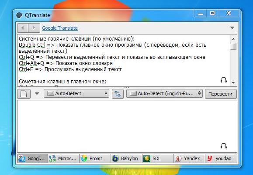This screenshot has height=175, width=253.
Task: Click the line 'Ctrl+E => Прослушать выделенный текст'
Action: tap(70, 69)
